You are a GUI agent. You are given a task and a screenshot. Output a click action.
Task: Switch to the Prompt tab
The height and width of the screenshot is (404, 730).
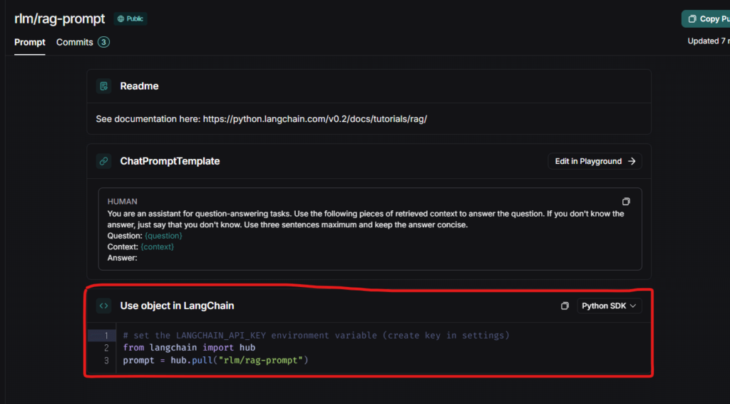tap(30, 42)
